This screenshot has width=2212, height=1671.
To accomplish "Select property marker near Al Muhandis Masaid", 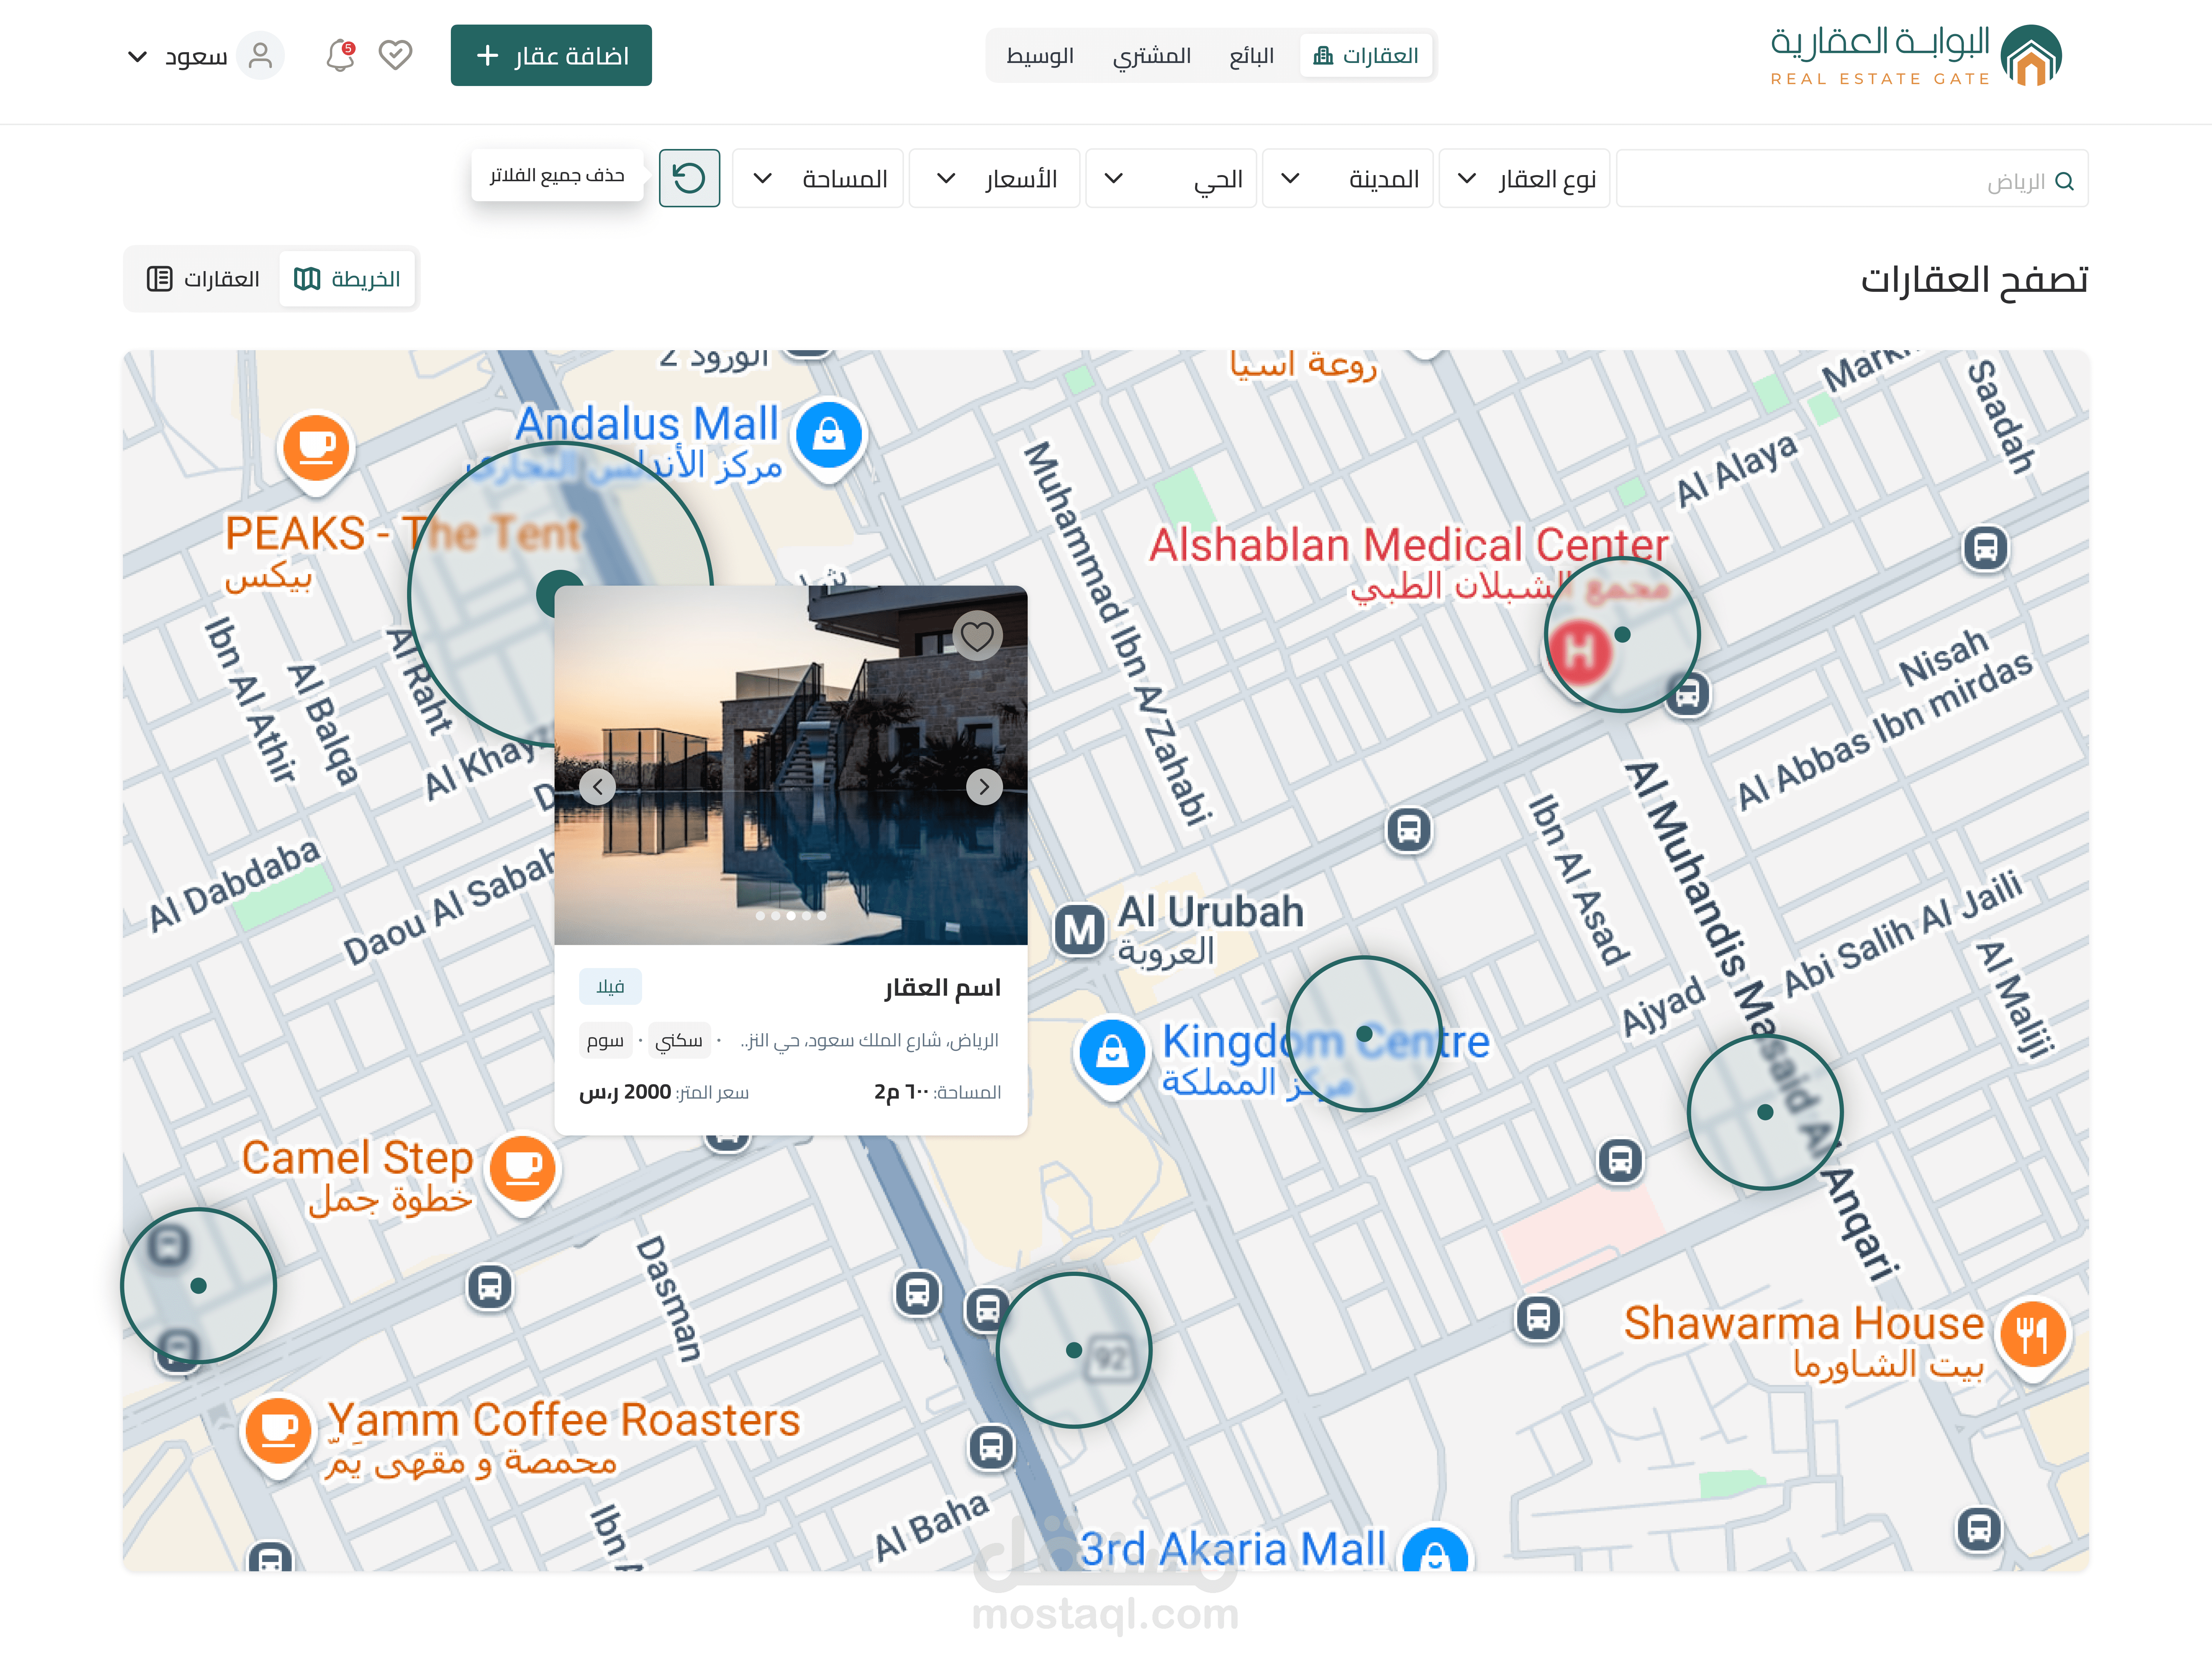I will pos(1765,1112).
